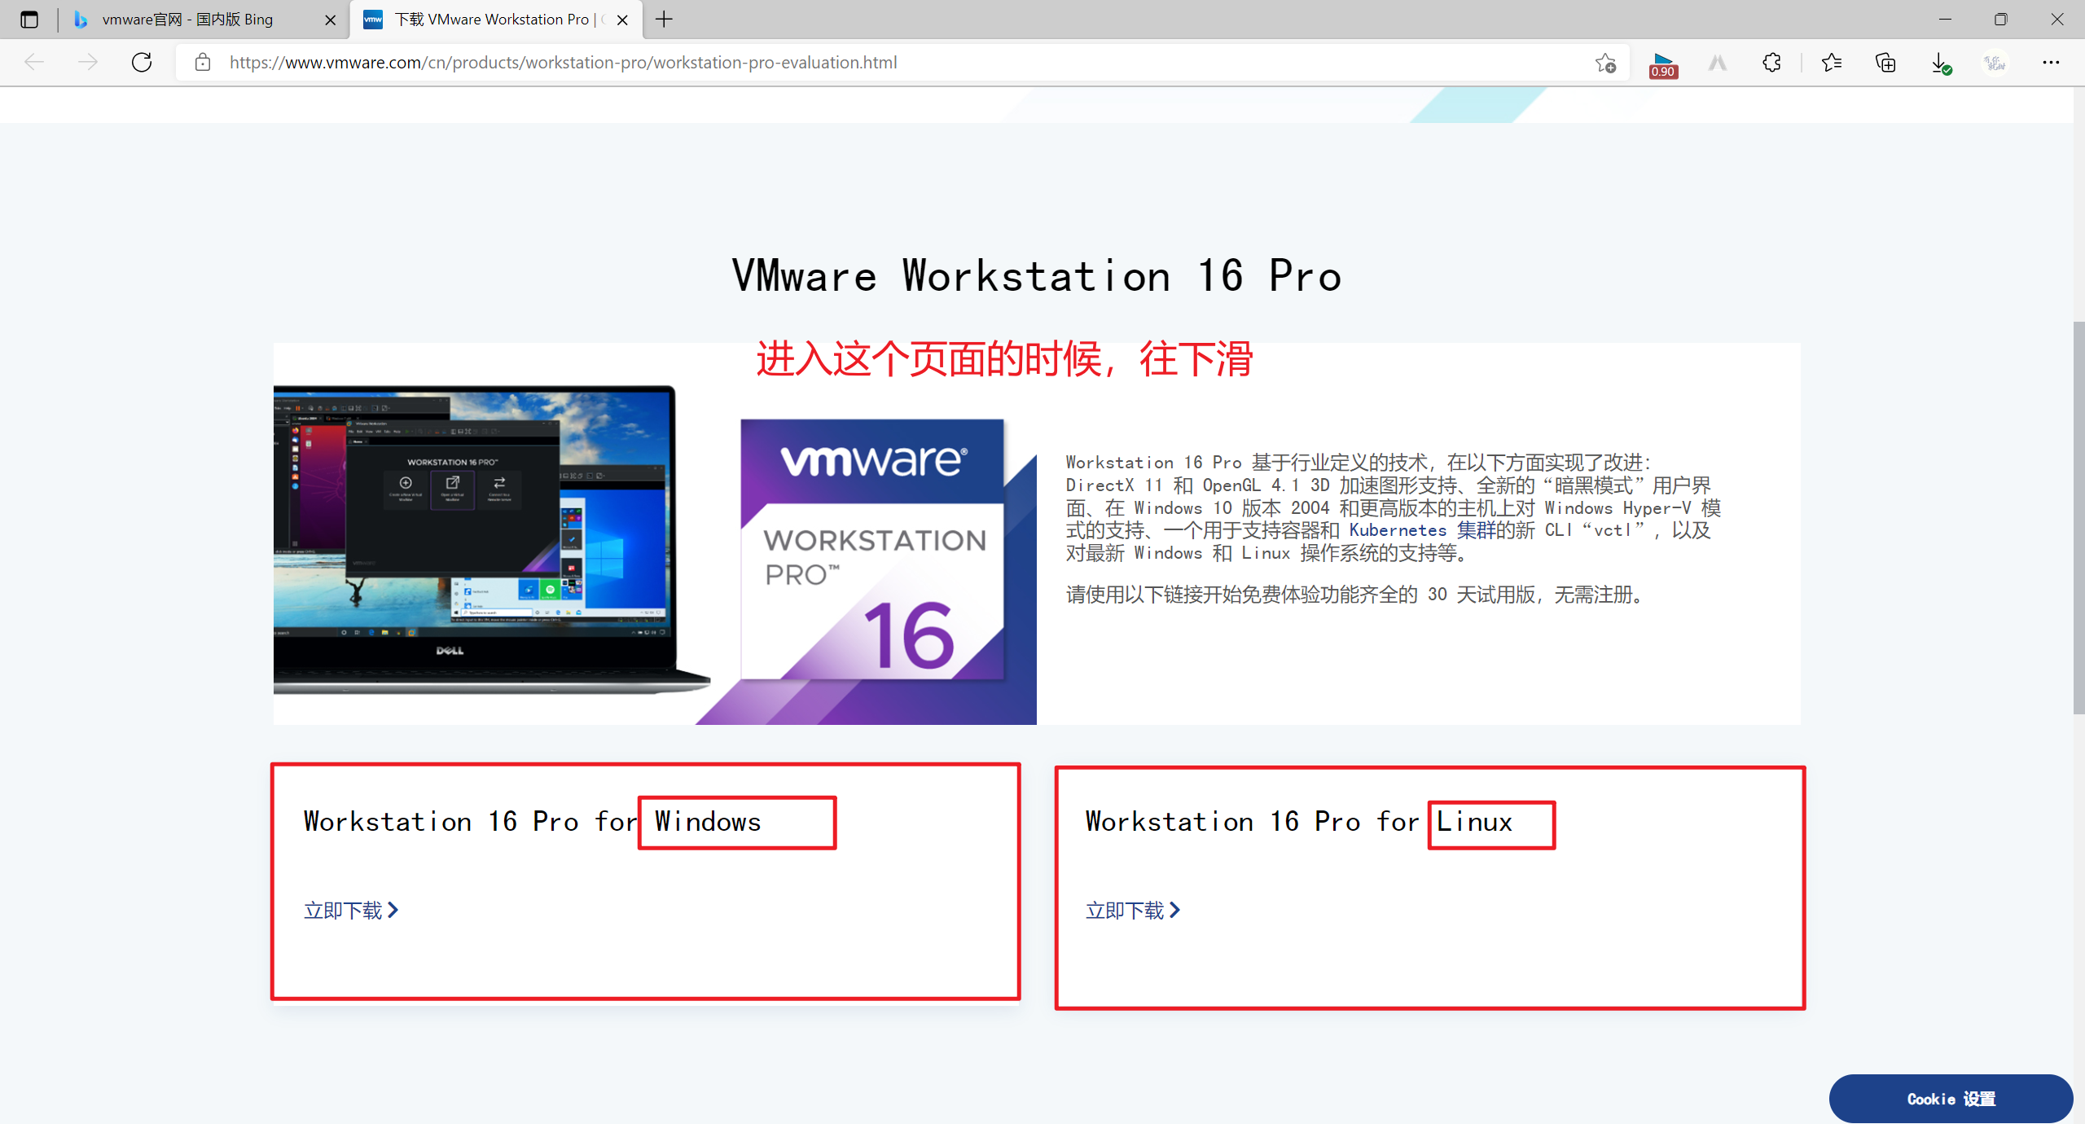Click the page vertical scrollbar thumb
Screen dimensions: 2085x1124
[x=2078, y=517]
